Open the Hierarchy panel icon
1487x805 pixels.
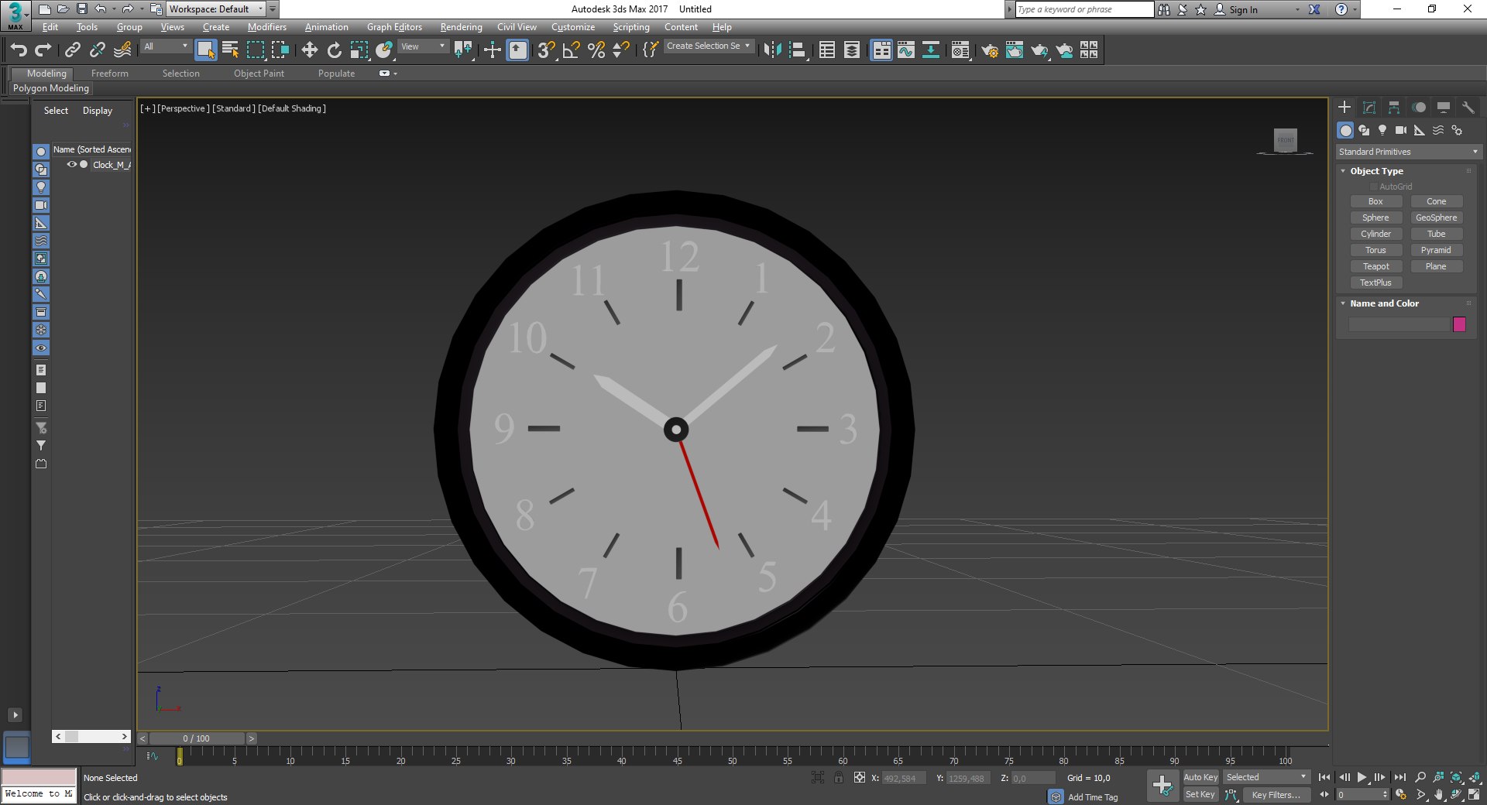pyautogui.click(x=1394, y=108)
